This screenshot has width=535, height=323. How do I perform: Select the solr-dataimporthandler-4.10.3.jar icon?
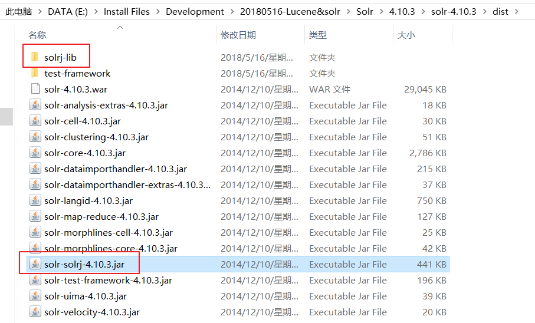[35, 169]
